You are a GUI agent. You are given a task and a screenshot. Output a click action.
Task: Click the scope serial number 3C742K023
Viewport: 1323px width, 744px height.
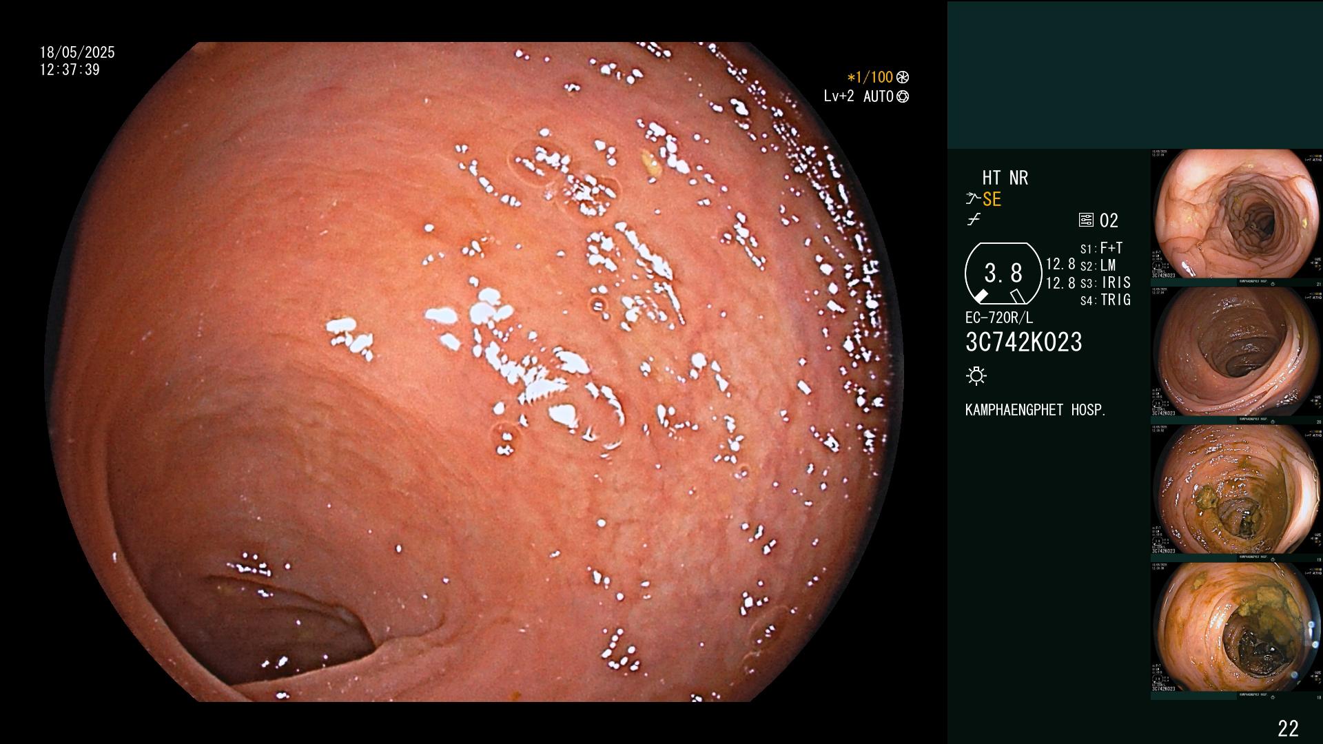pyautogui.click(x=1024, y=342)
